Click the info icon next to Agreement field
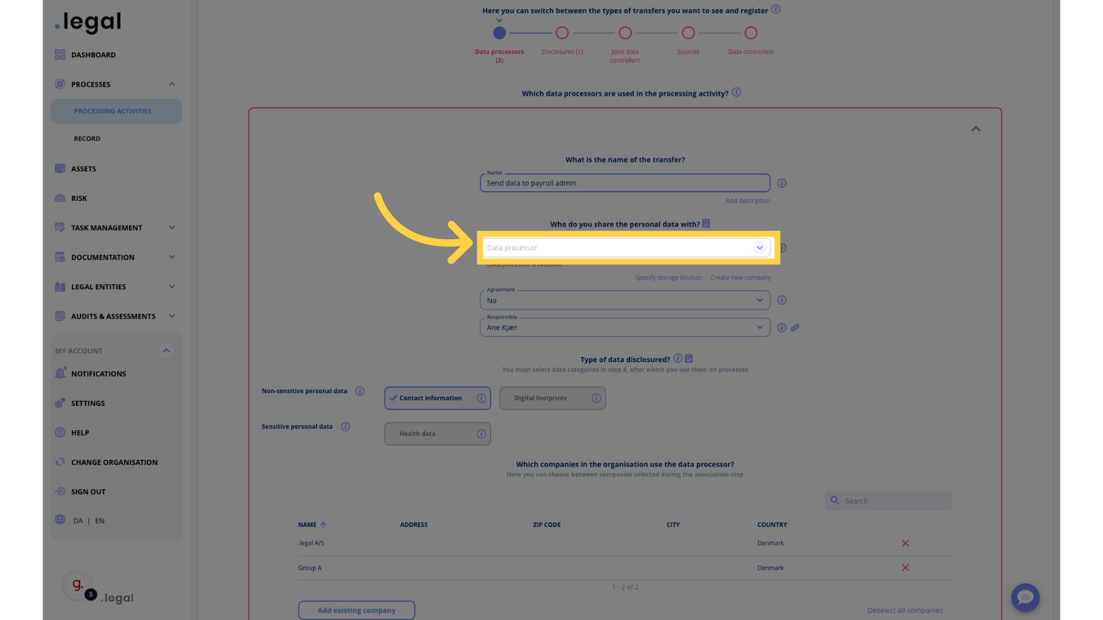 (x=782, y=300)
